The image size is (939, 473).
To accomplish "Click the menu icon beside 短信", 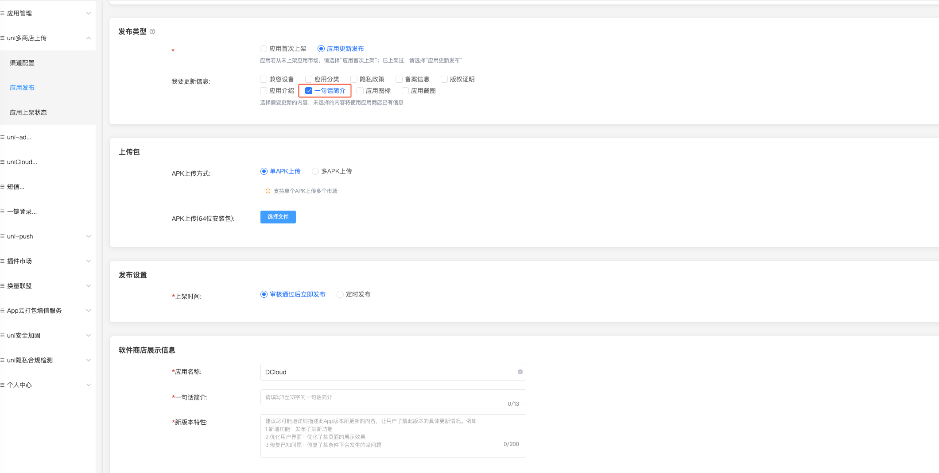I will tap(3, 187).
